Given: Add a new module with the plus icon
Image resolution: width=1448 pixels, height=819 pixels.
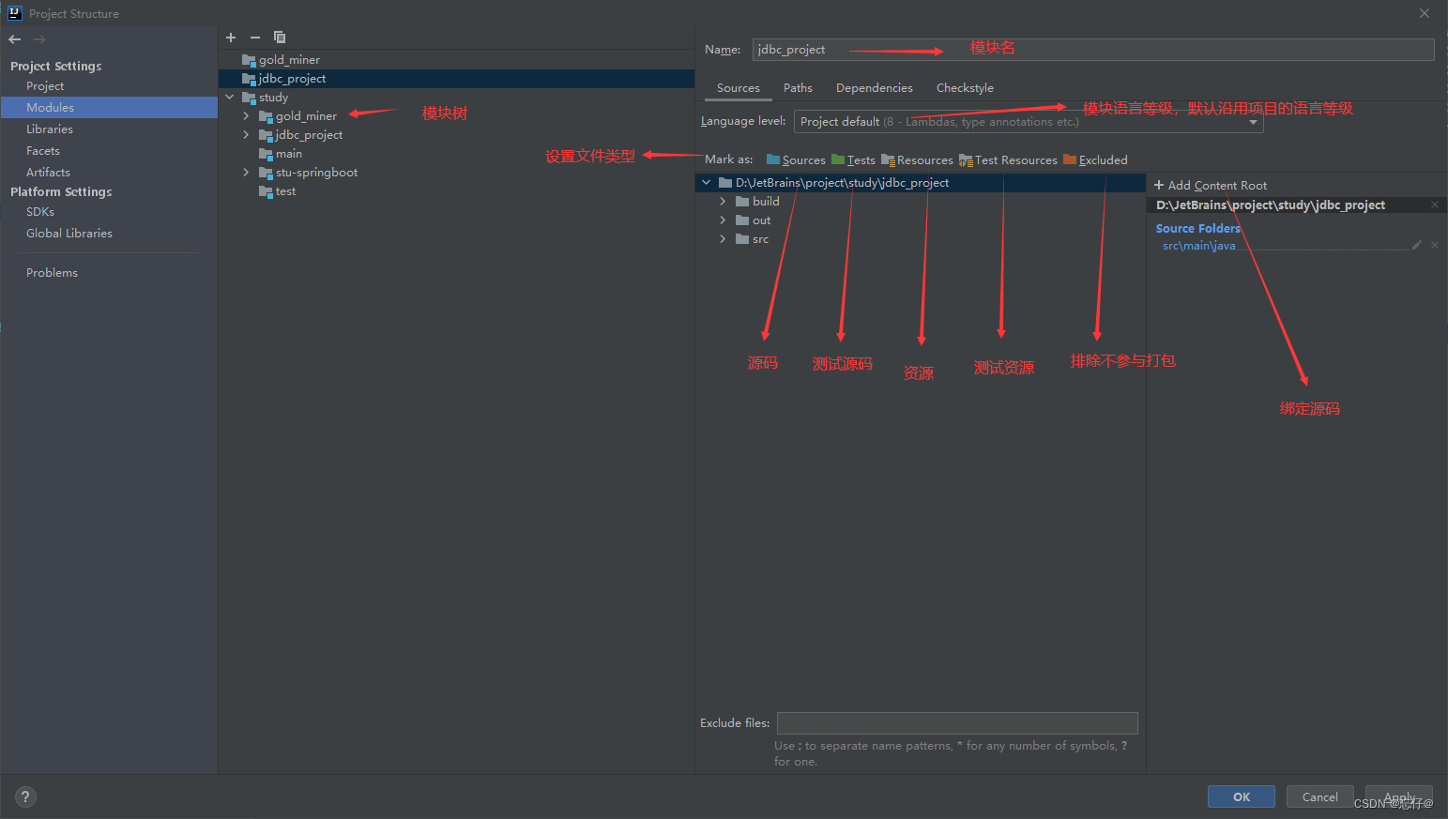Looking at the screenshot, I should (231, 38).
